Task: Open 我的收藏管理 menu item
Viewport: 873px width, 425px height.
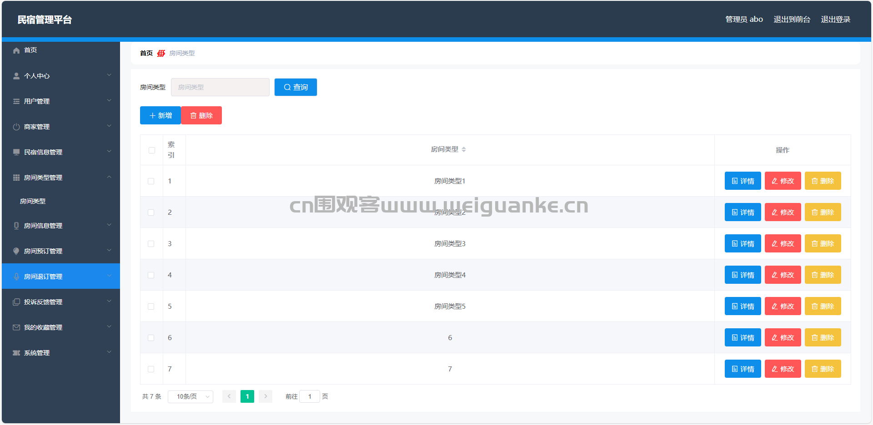Action: click(x=61, y=327)
